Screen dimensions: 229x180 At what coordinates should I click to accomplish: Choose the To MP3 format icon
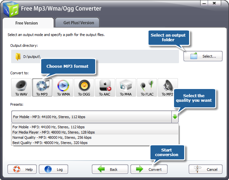pos(42,87)
